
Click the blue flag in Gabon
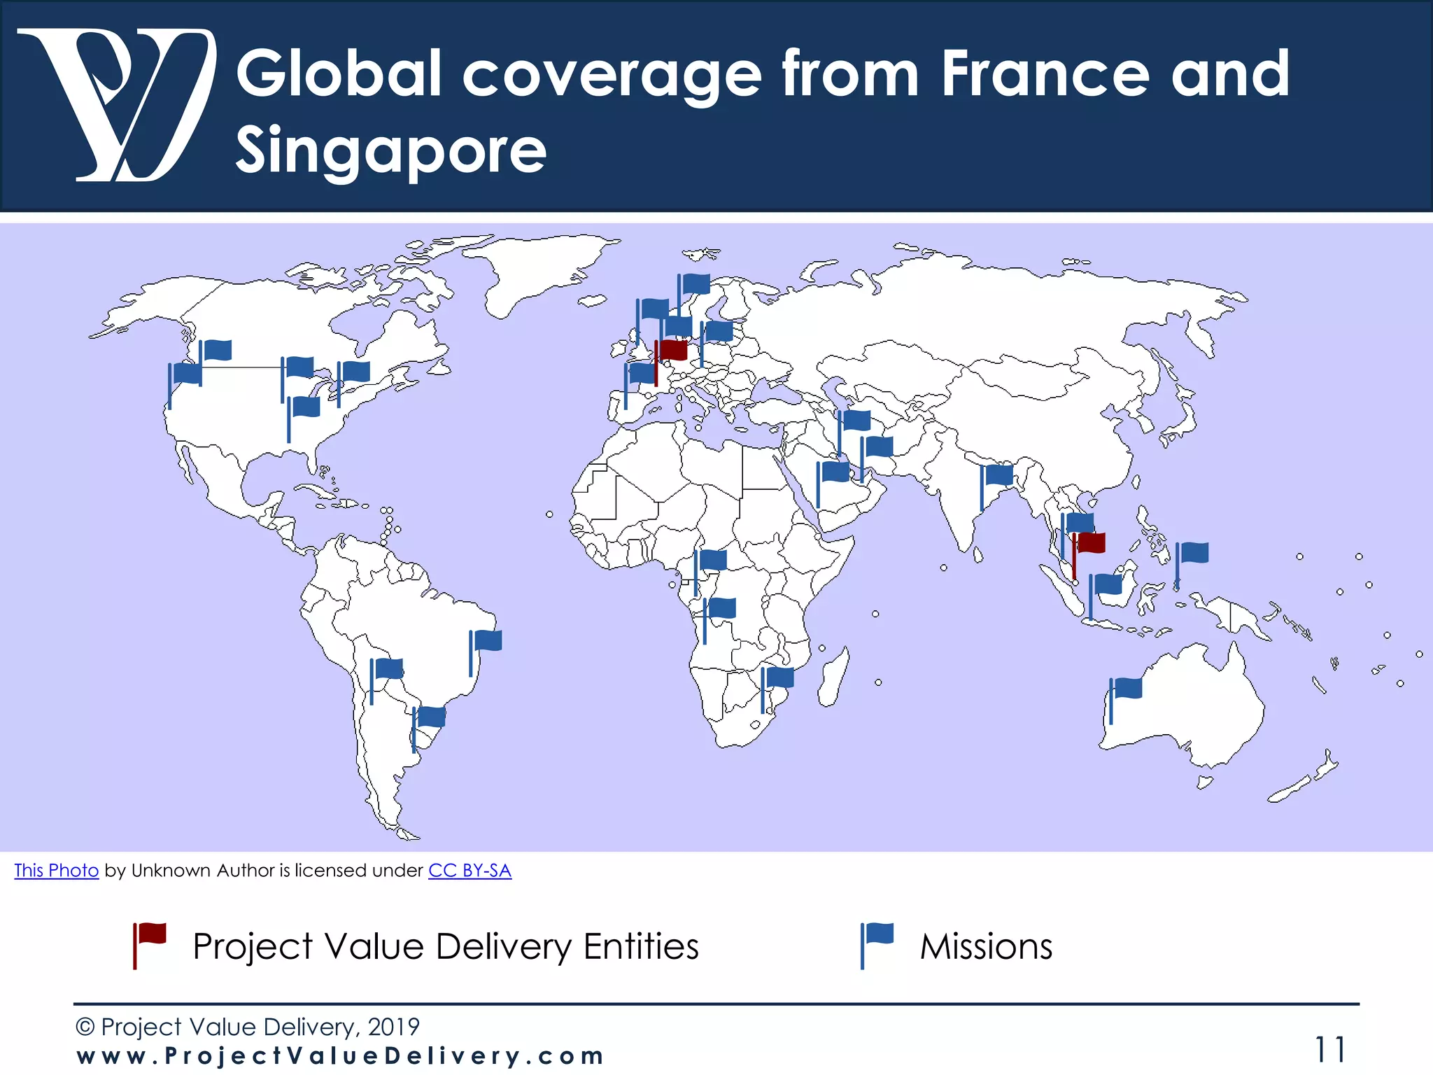tap(711, 572)
